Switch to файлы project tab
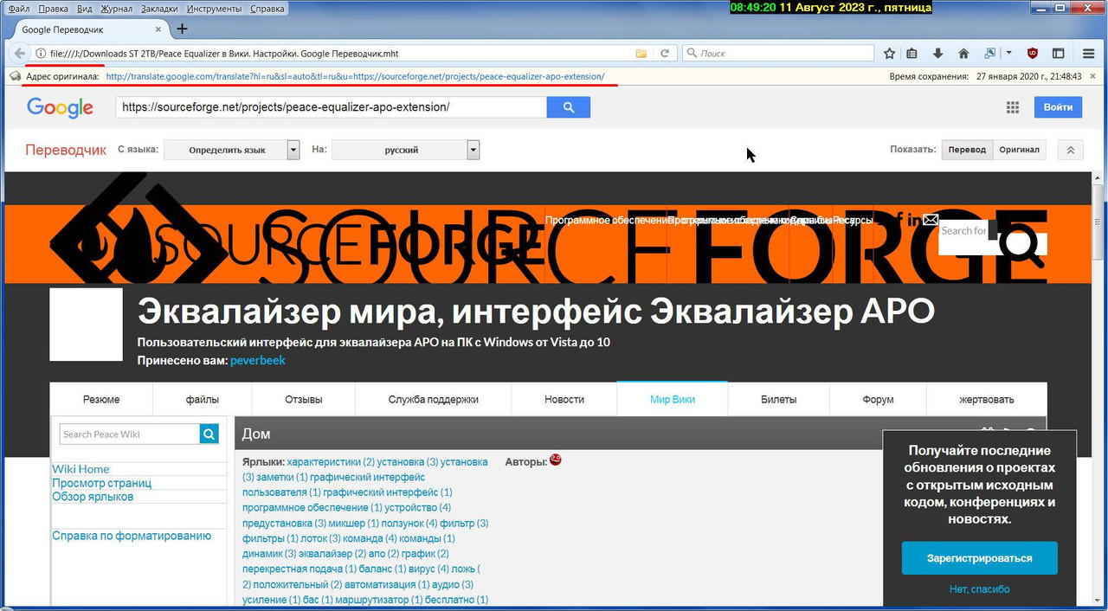Viewport: 1108px width, 611px height. point(202,399)
